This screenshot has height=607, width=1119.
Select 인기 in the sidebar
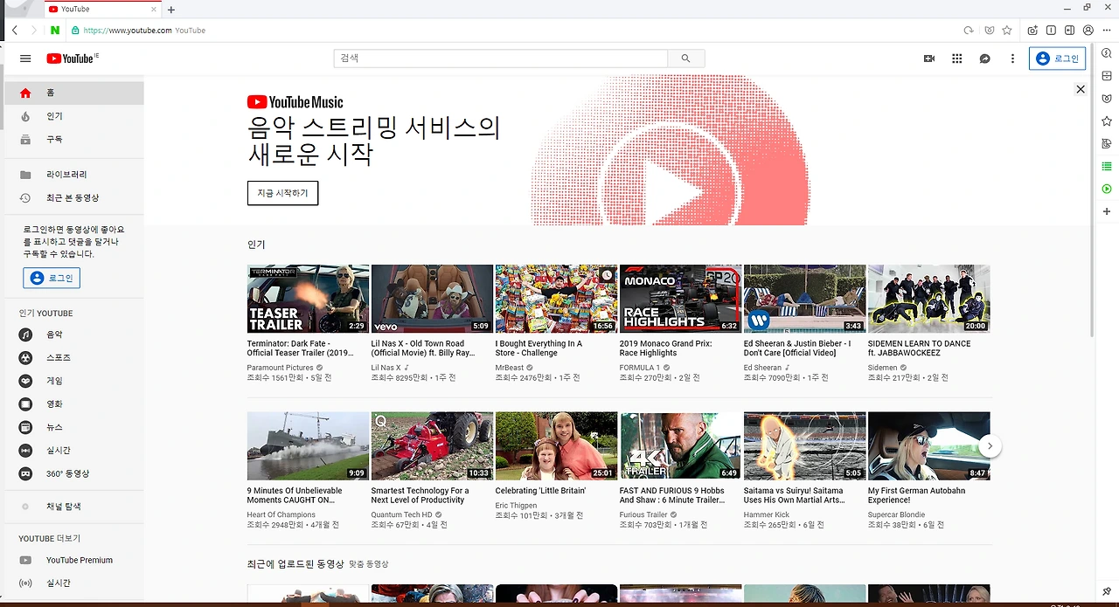coord(74,116)
